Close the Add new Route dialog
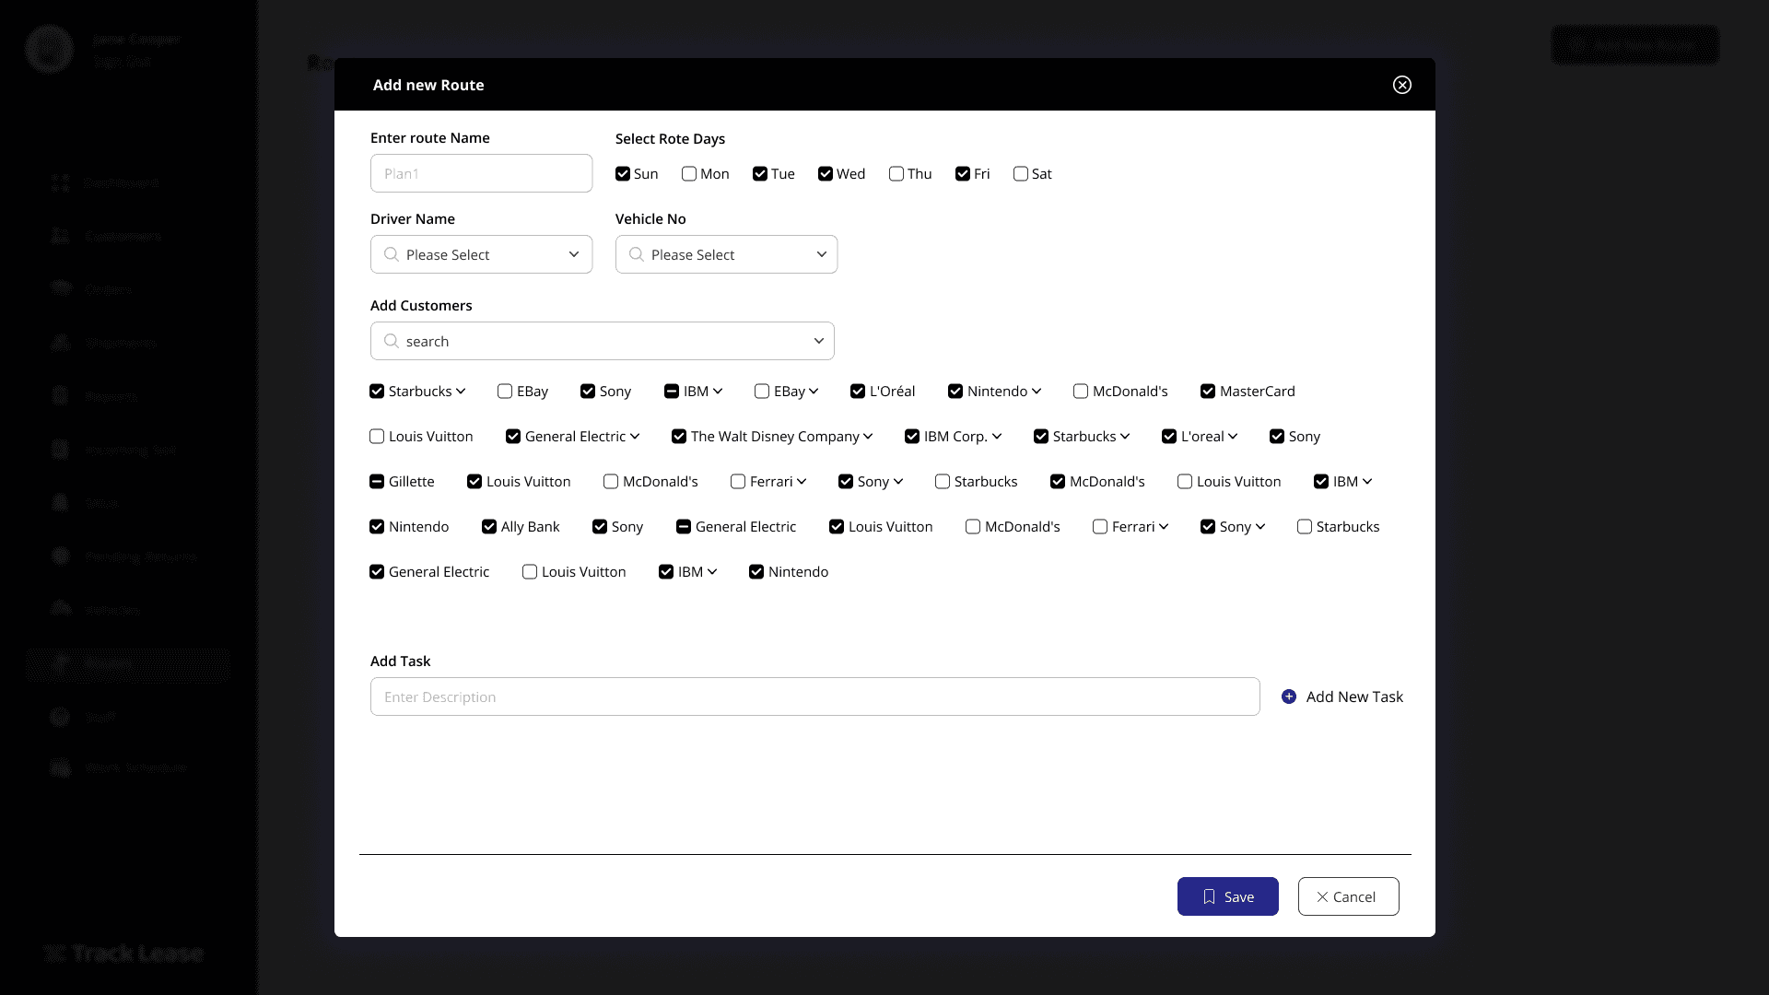Screen dimensions: 1769x995 1401,85
